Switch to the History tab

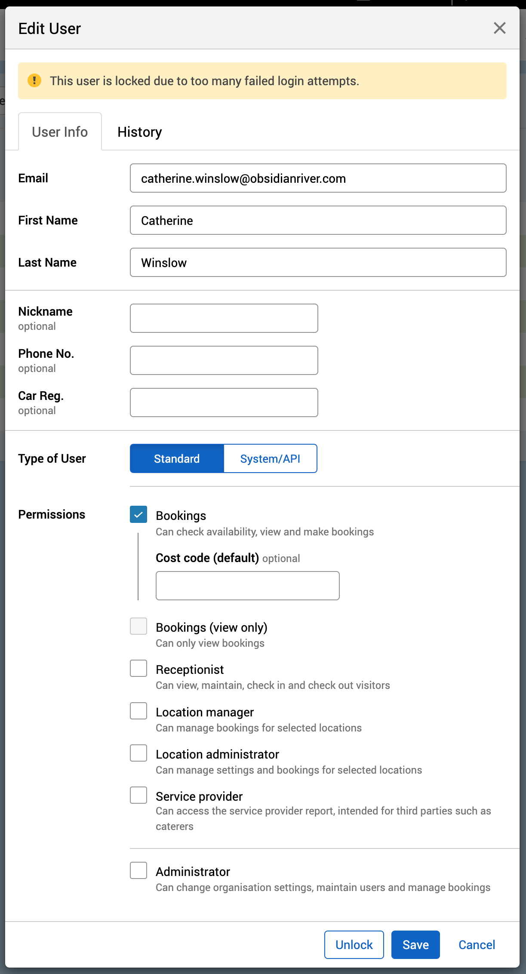click(139, 132)
